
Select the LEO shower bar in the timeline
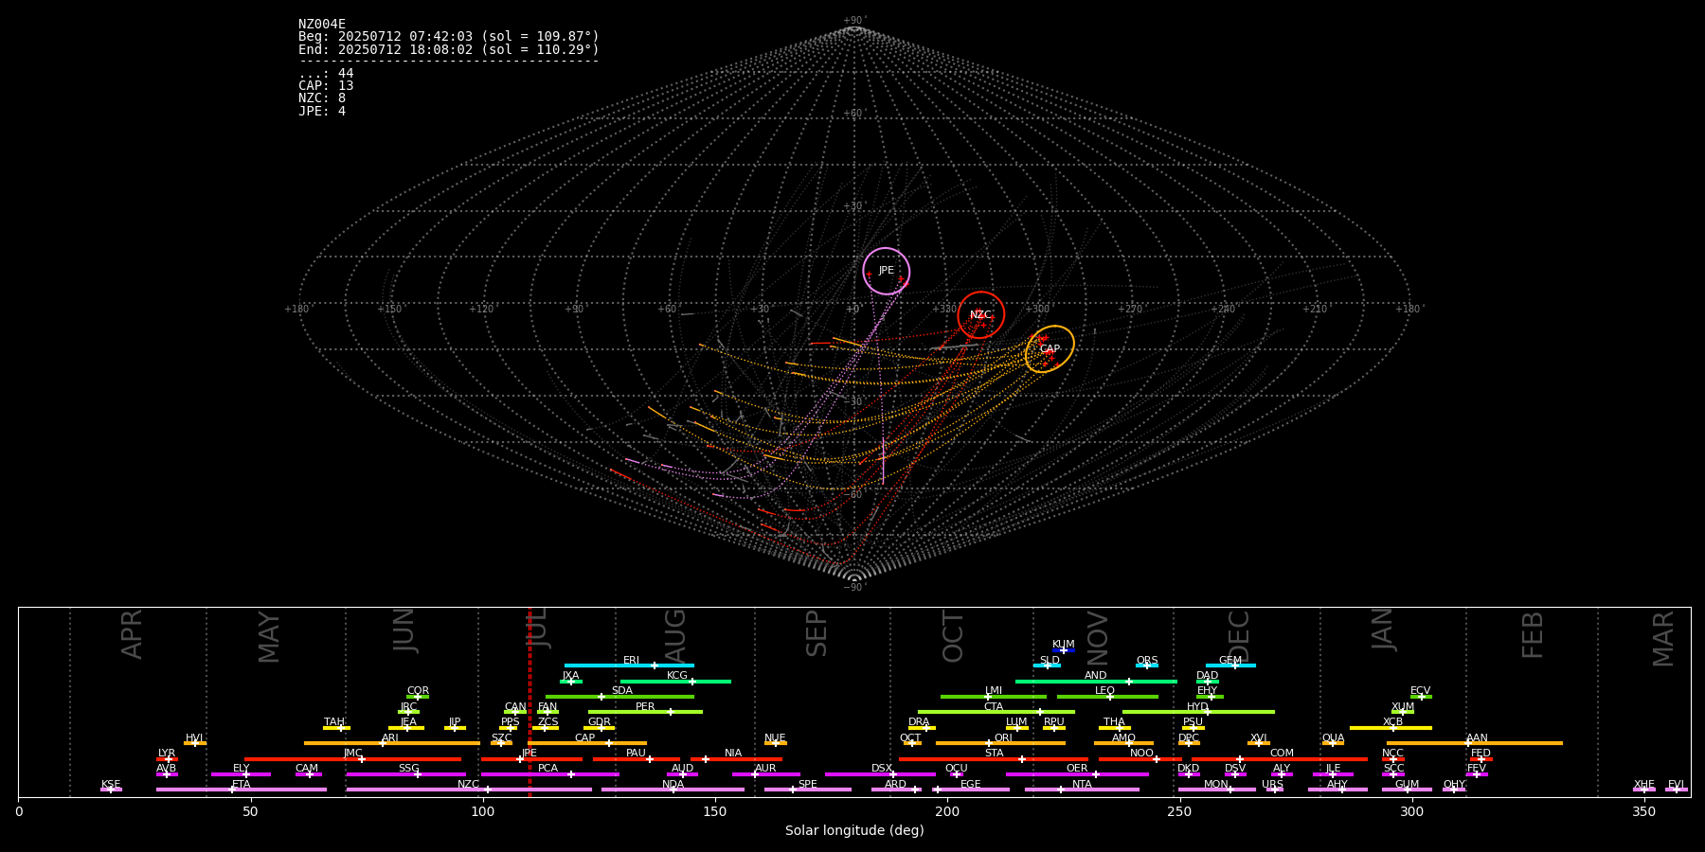coord(1107,697)
